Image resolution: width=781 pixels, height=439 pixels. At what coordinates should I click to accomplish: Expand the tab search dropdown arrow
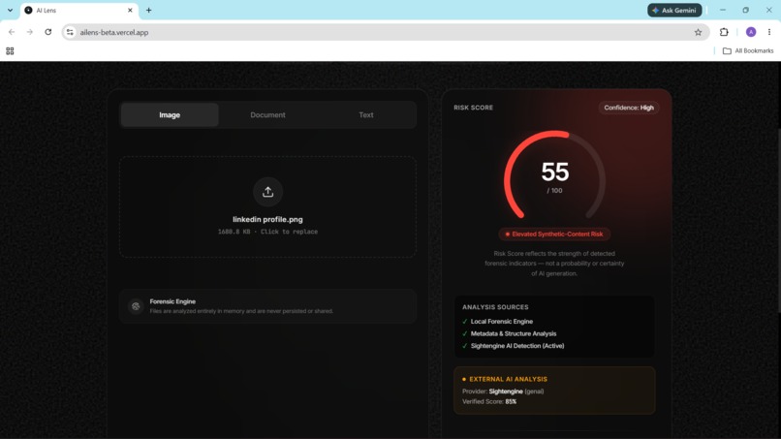coord(10,10)
